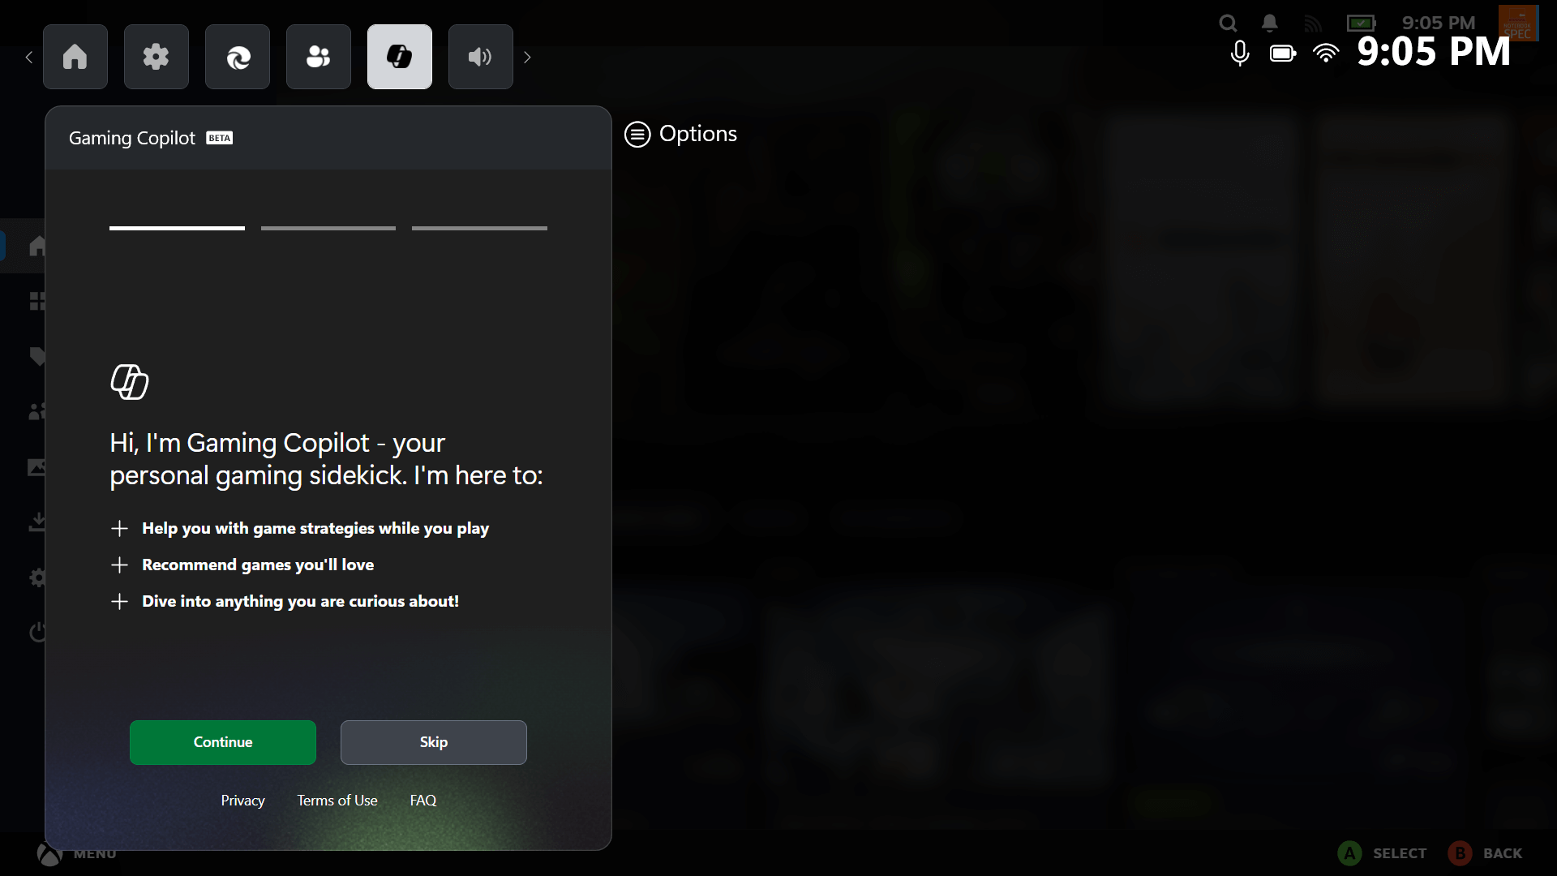The height and width of the screenshot is (876, 1557).
Task: Jump to second onboarding progress step
Action: pos(328,229)
